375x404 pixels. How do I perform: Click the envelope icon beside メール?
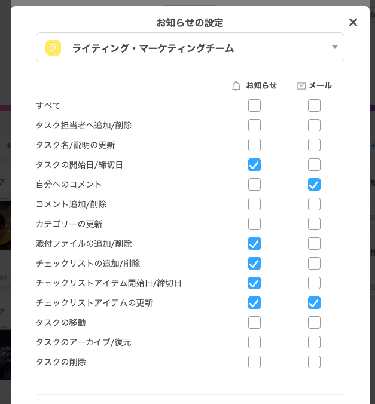tap(301, 86)
